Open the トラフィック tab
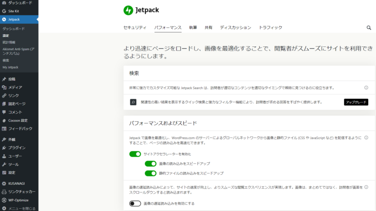Screen dimensions: 376x211 pyautogui.click(x=271, y=28)
